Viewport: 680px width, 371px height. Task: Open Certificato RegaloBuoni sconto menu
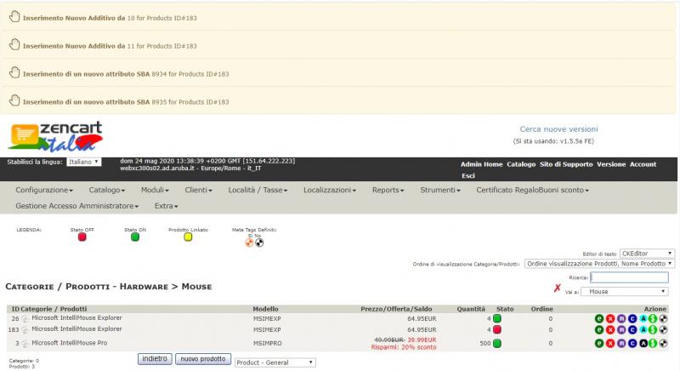pyautogui.click(x=533, y=190)
